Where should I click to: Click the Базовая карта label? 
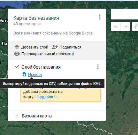pyautogui.click(x=37, y=116)
